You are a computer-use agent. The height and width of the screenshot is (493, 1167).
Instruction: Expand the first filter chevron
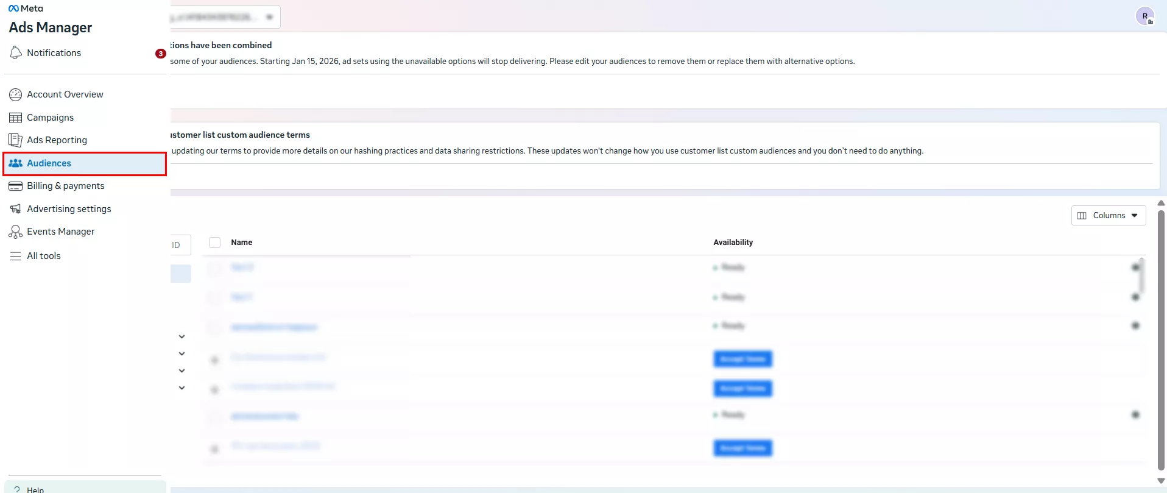pyautogui.click(x=182, y=336)
